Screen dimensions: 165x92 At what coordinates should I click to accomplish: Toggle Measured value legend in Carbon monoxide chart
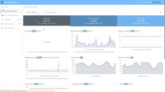pyautogui.click(x=137, y=50)
